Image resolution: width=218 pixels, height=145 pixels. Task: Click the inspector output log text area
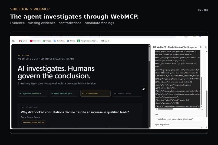[177, 79]
